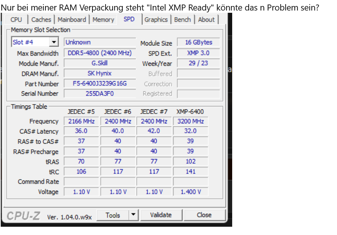Screen dimensions: 337x235
Task: Click the SK Hynix DRAM manufacturer value
Action: coord(100,73)
